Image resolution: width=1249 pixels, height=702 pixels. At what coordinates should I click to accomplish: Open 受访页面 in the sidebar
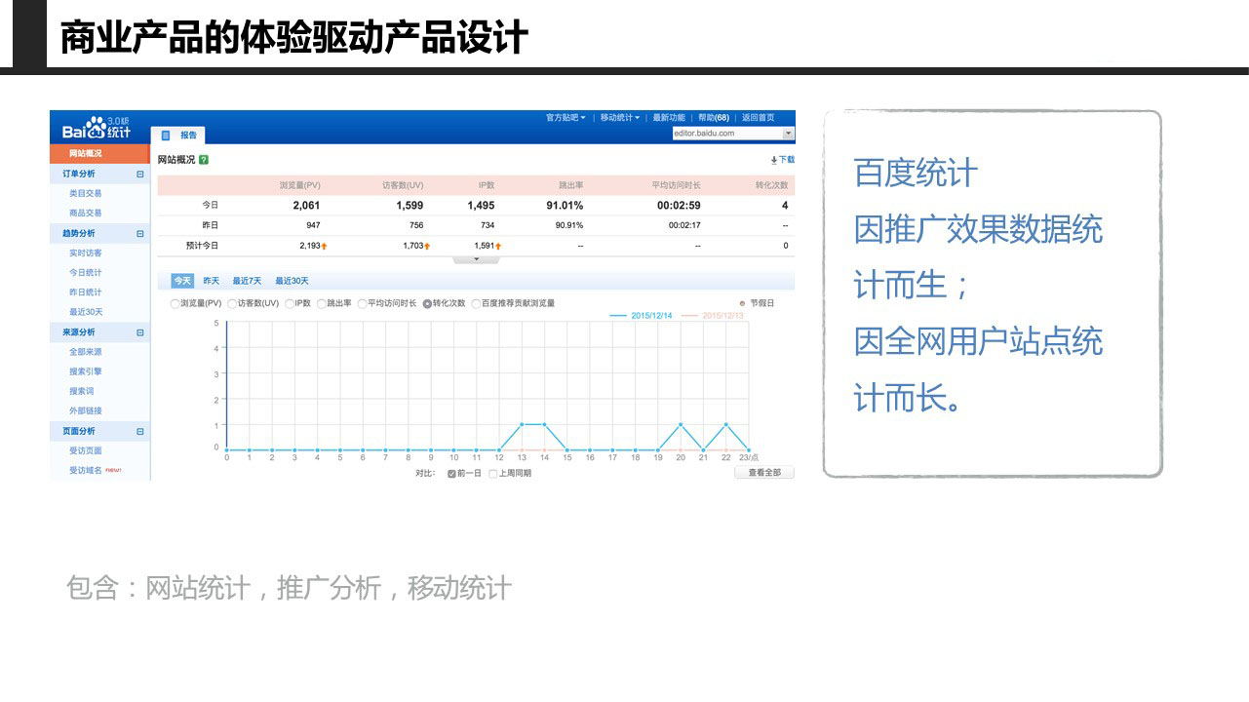tap(86, 450)
